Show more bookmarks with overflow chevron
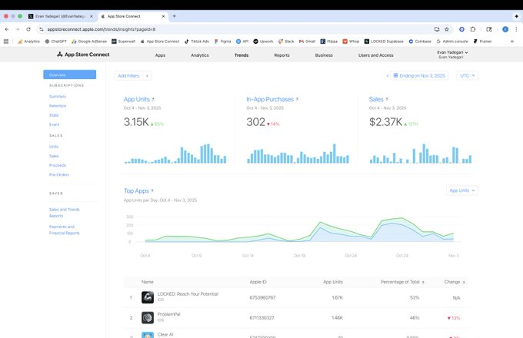The image size is (523, 338). pyautogui.click(x=512, y=41)
